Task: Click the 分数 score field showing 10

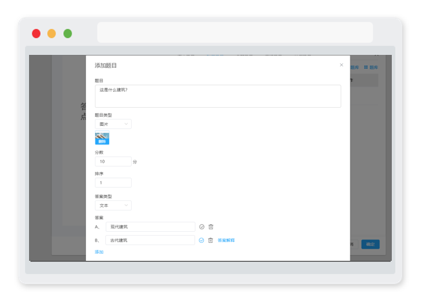Action: point(113,161)
